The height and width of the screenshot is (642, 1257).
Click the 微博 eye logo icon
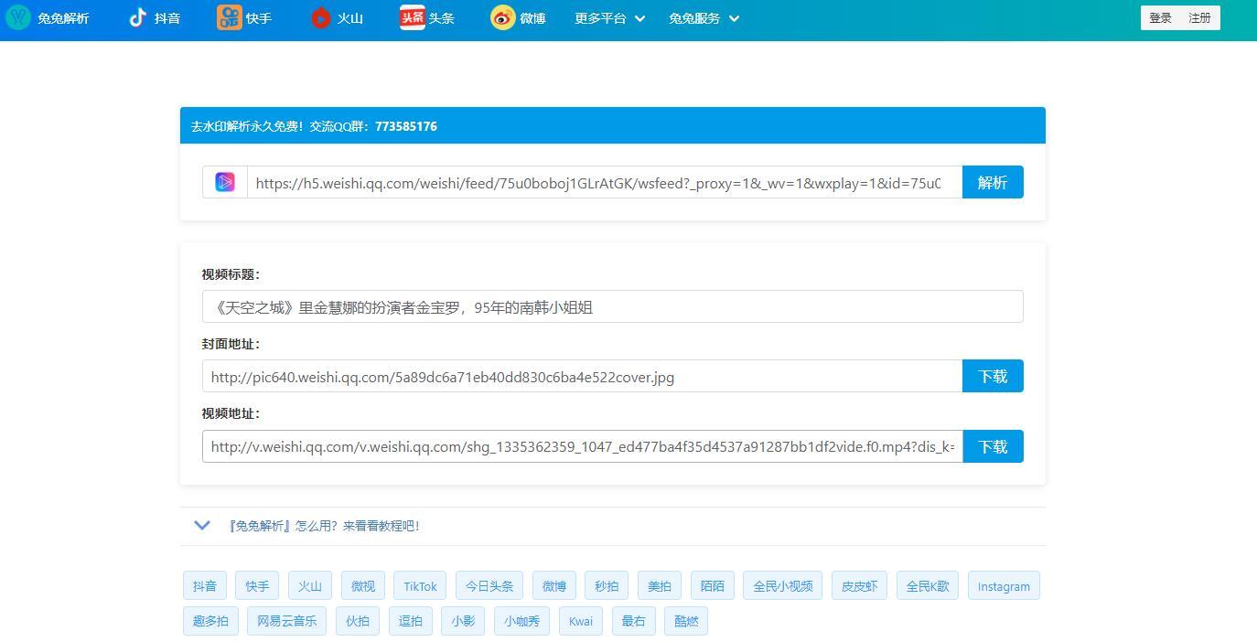(x=503, y=17)
